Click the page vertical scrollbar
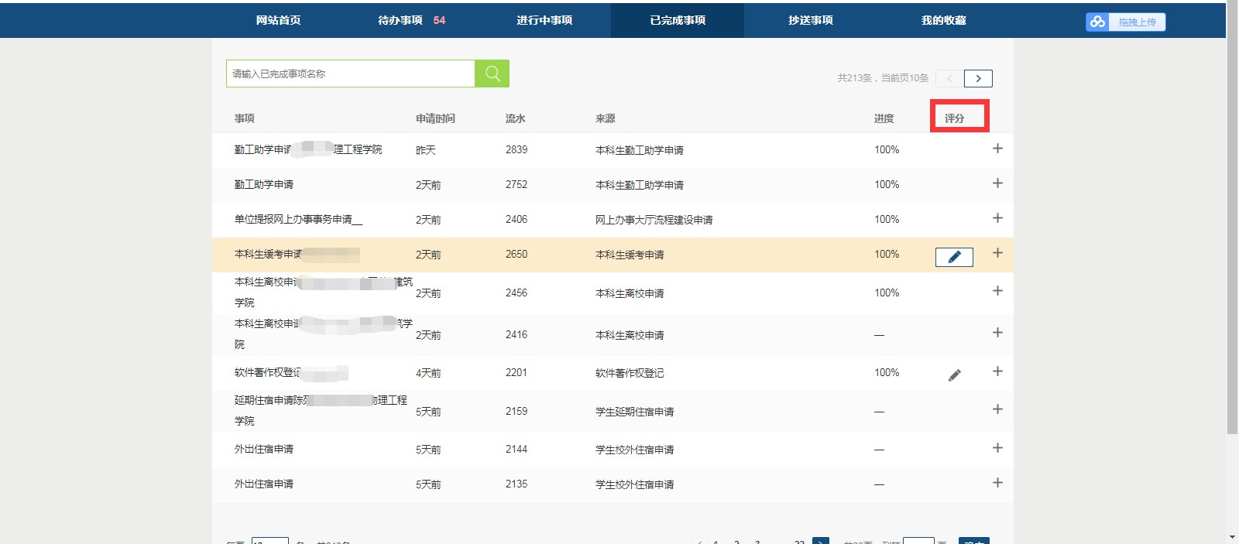 tap(1232, 232)
